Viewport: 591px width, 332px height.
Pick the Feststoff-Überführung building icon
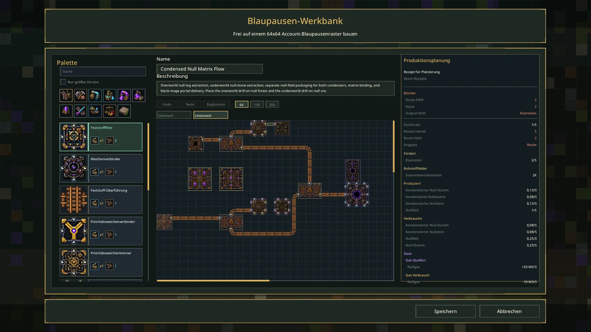(x=74, y=200)
